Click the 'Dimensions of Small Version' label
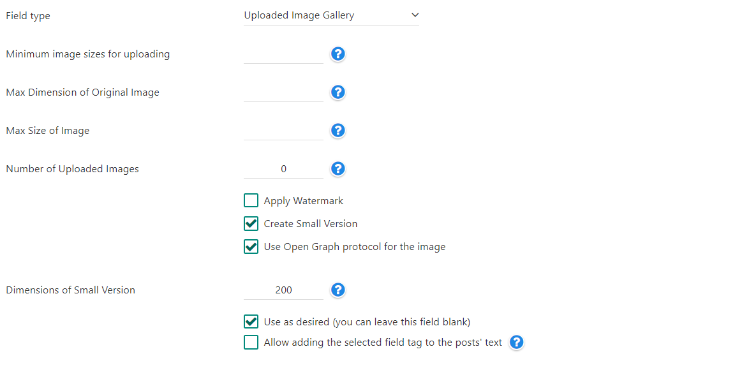The image size is (735, 384). point(71,290)
